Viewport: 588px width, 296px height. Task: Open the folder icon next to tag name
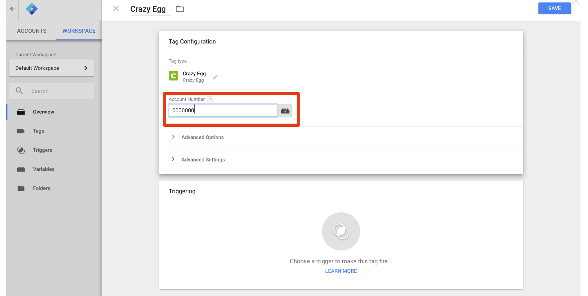(180, 9)
